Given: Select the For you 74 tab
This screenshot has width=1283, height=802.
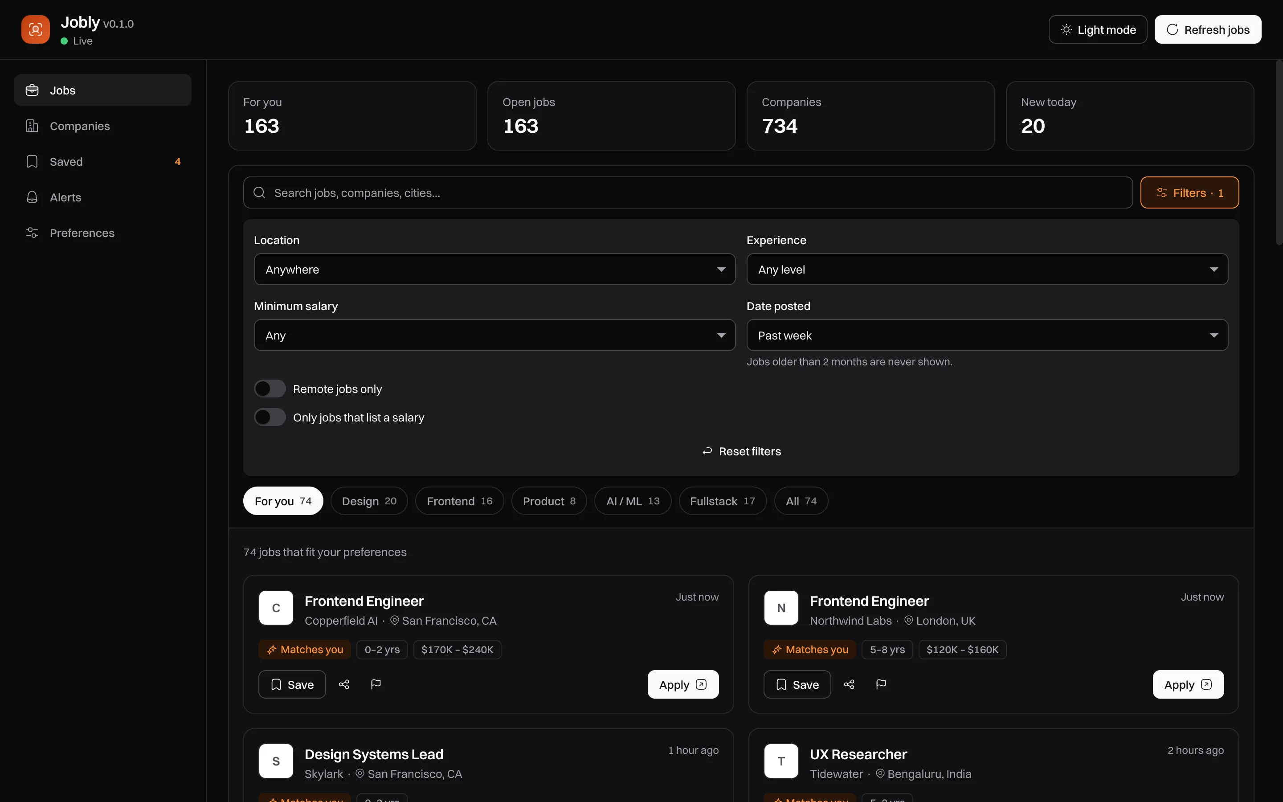Looking at the screenshot, I should [283, 501].
